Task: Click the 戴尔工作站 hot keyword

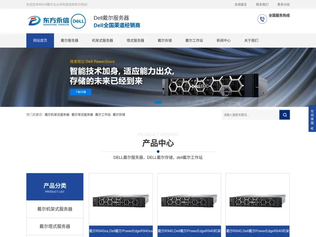Action: pyautogui.click(x=103, y=115)
